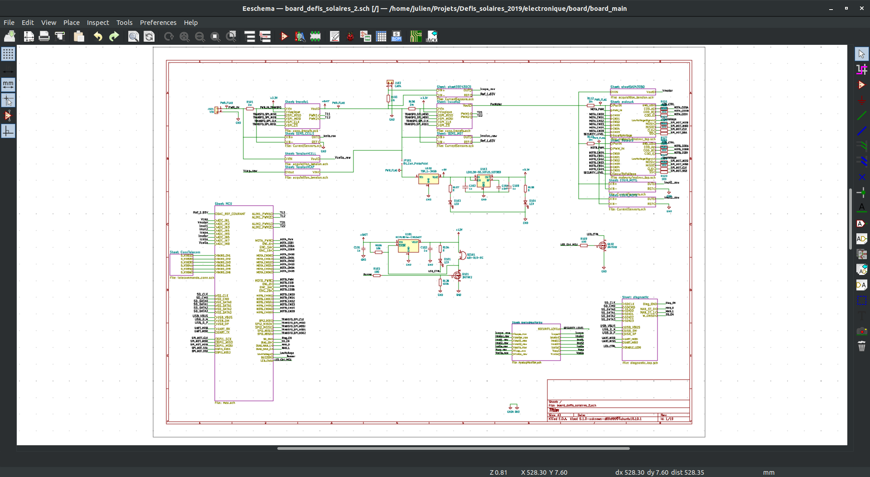The image size is (870, 477).
Task: Switch units to inches
Action: coord(8,70)
